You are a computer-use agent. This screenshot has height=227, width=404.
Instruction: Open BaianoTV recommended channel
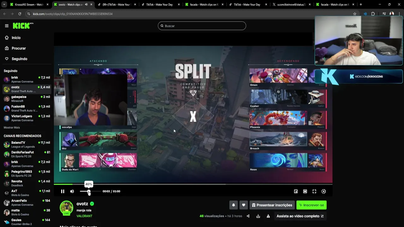pos(27,144)
